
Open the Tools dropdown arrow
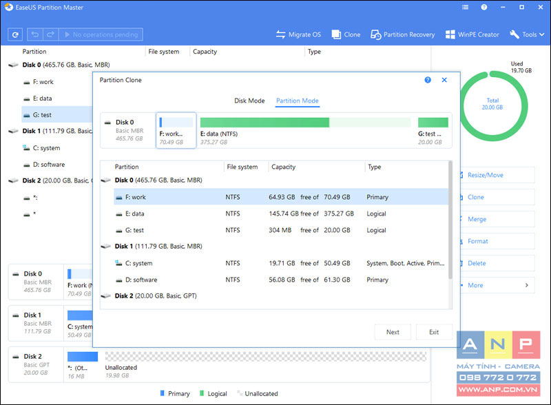pos(542,34)
